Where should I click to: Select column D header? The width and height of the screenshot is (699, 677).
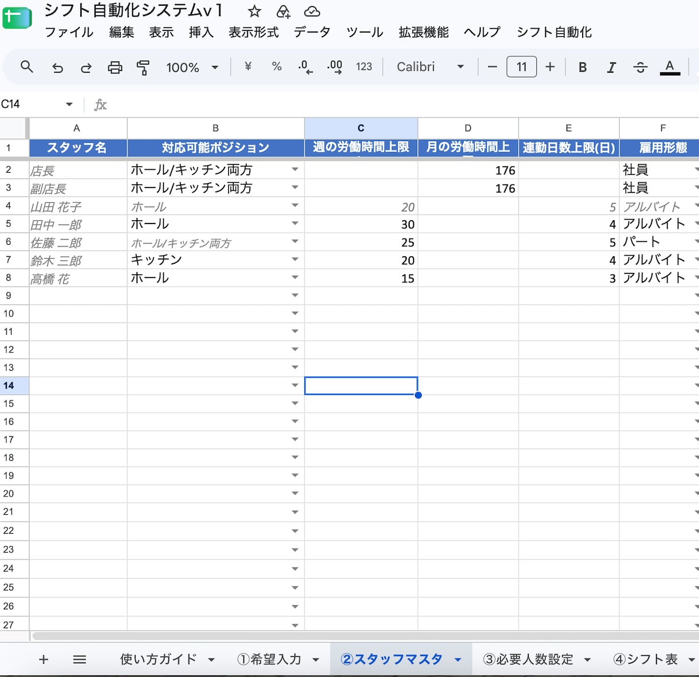coord(468,128)
